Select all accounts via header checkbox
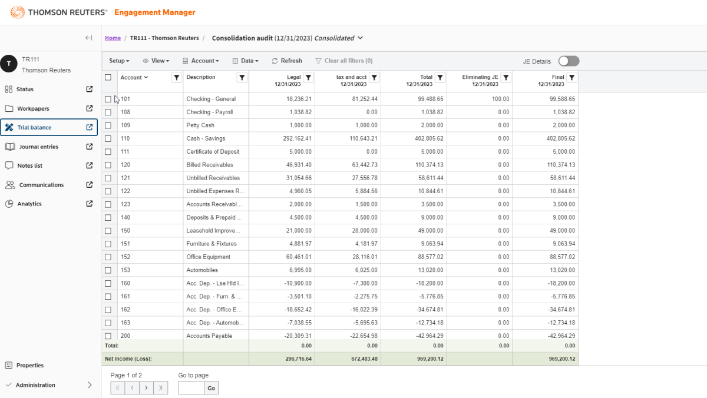The width and height of the screenshot is (707, 398). (108, 77)
